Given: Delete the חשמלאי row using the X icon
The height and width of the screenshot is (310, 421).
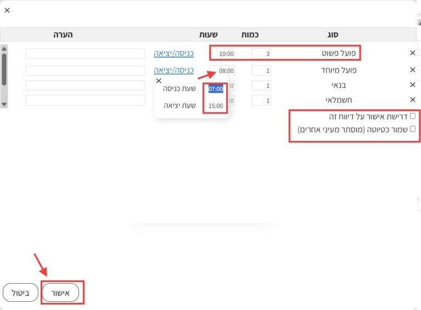Looking at the screenshot, I should pyautogui.click(x=413, y=100).
